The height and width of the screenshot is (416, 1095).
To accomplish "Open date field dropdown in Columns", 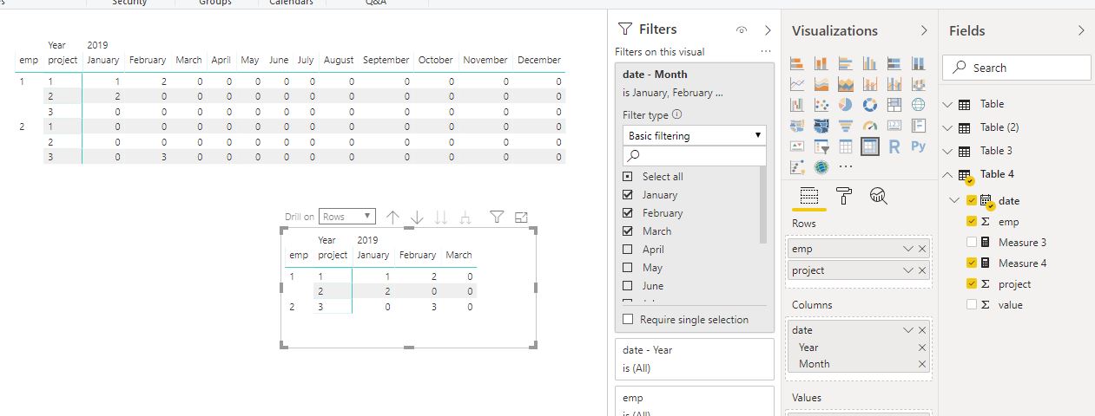I will (x=908, y=330).
